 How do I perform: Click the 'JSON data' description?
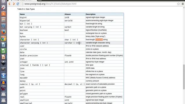(90, 68)
